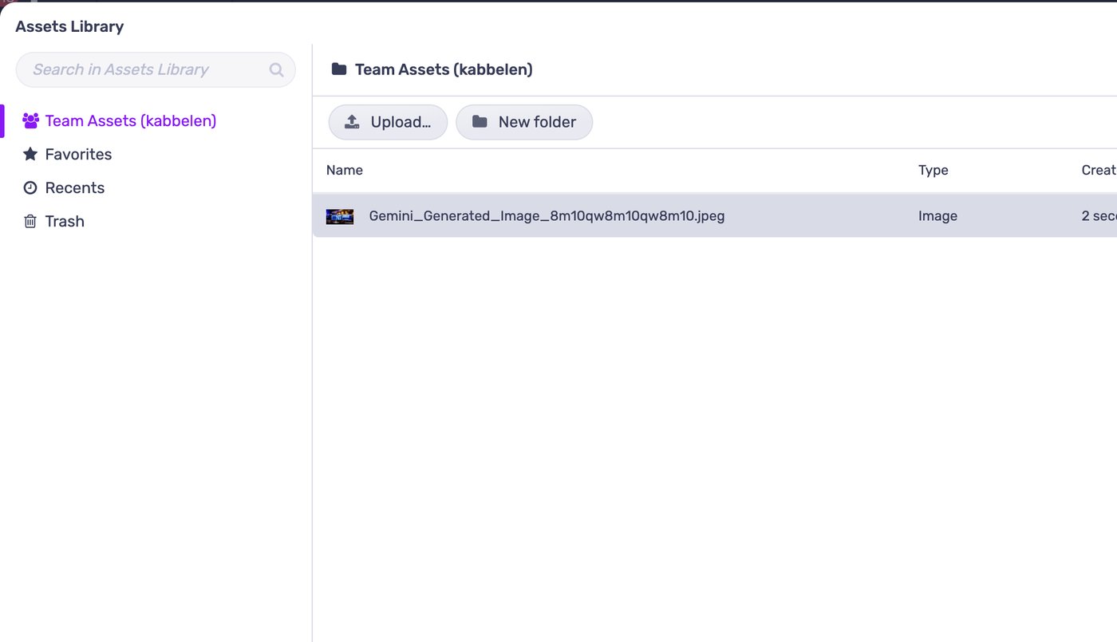1117x642 pixels.
Task: Click the Recents clock icon
Action: click(30, 187)
